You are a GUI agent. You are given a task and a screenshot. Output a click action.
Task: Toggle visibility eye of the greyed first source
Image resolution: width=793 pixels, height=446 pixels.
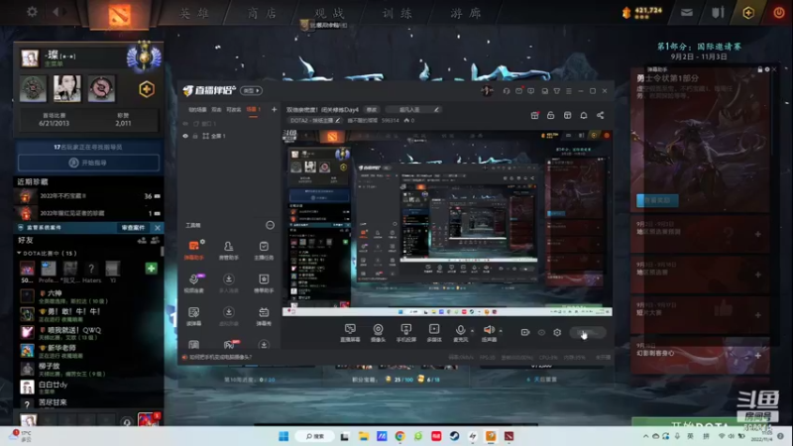click(x=185, y=123)
